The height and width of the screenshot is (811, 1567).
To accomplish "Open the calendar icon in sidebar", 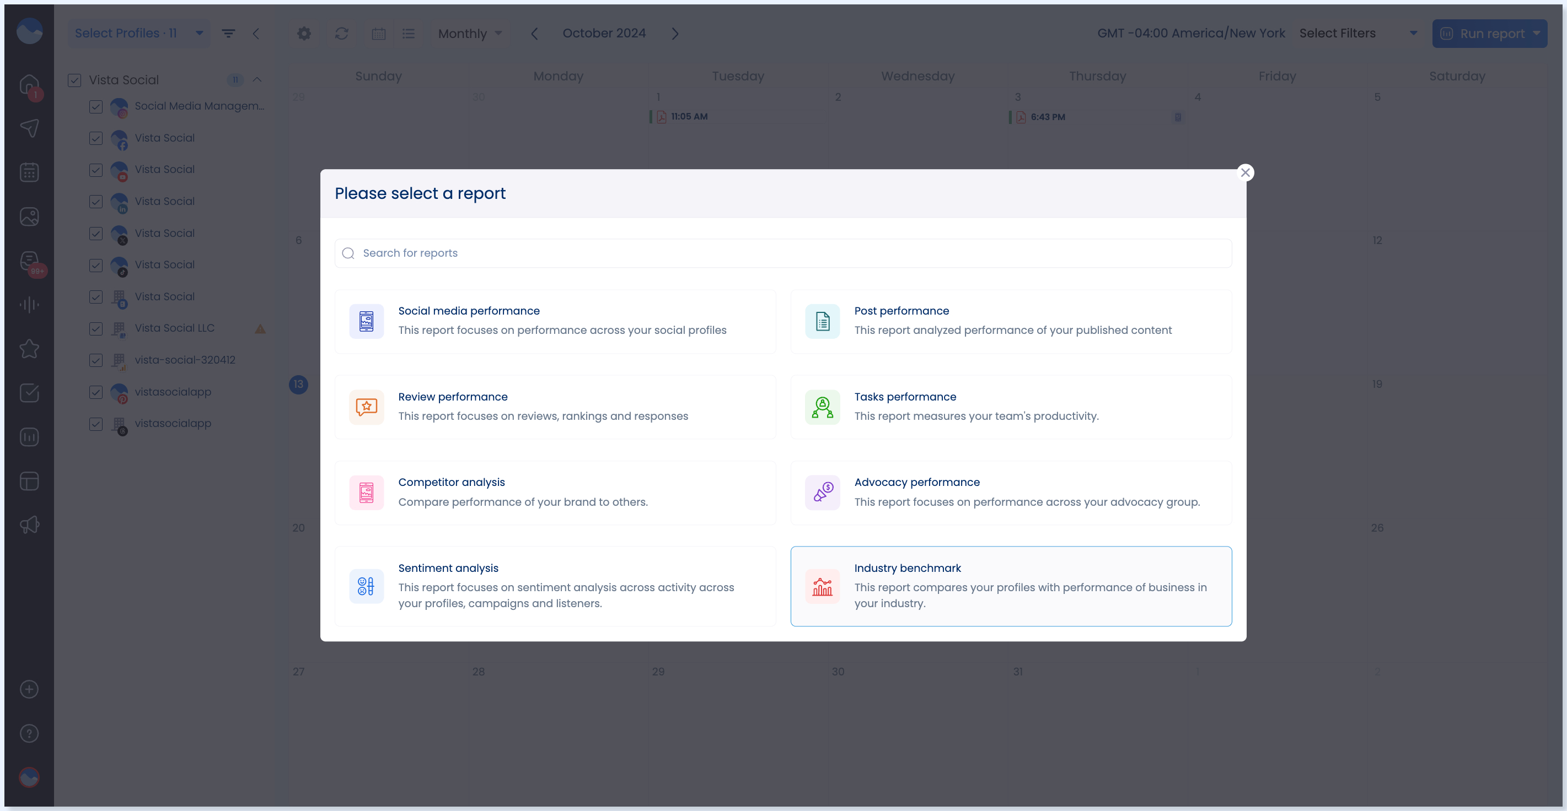I will (x=29, y=172).
